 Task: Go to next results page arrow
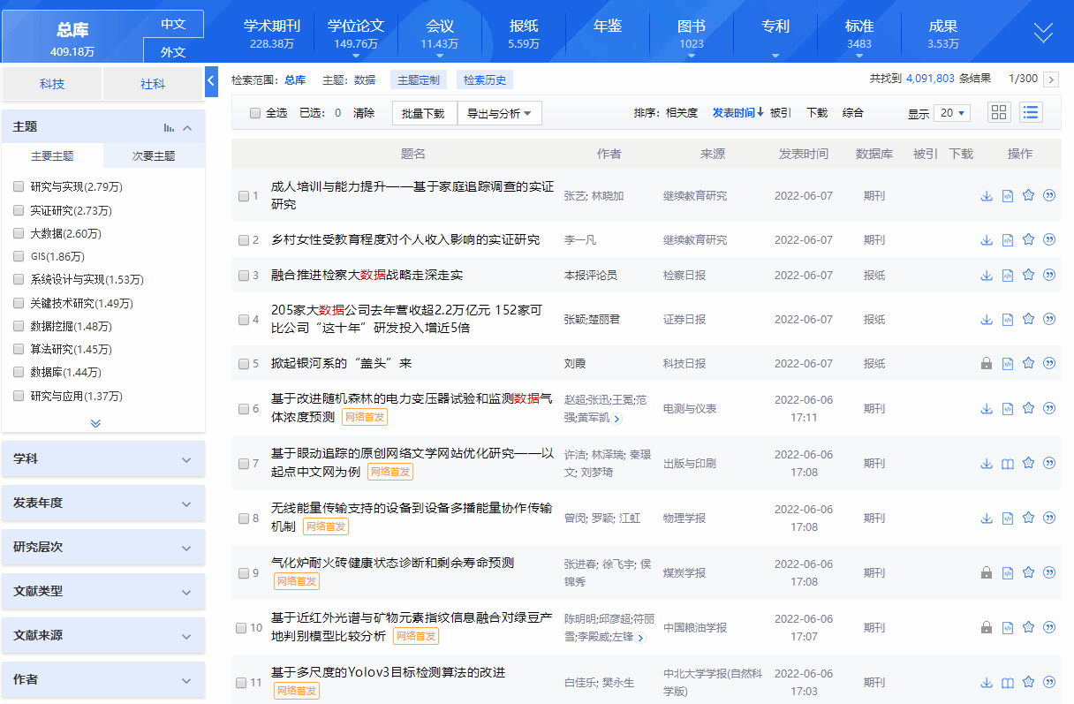[x=1051, y=79]
